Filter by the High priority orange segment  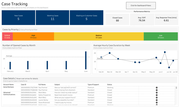click(x=33, y=36)
